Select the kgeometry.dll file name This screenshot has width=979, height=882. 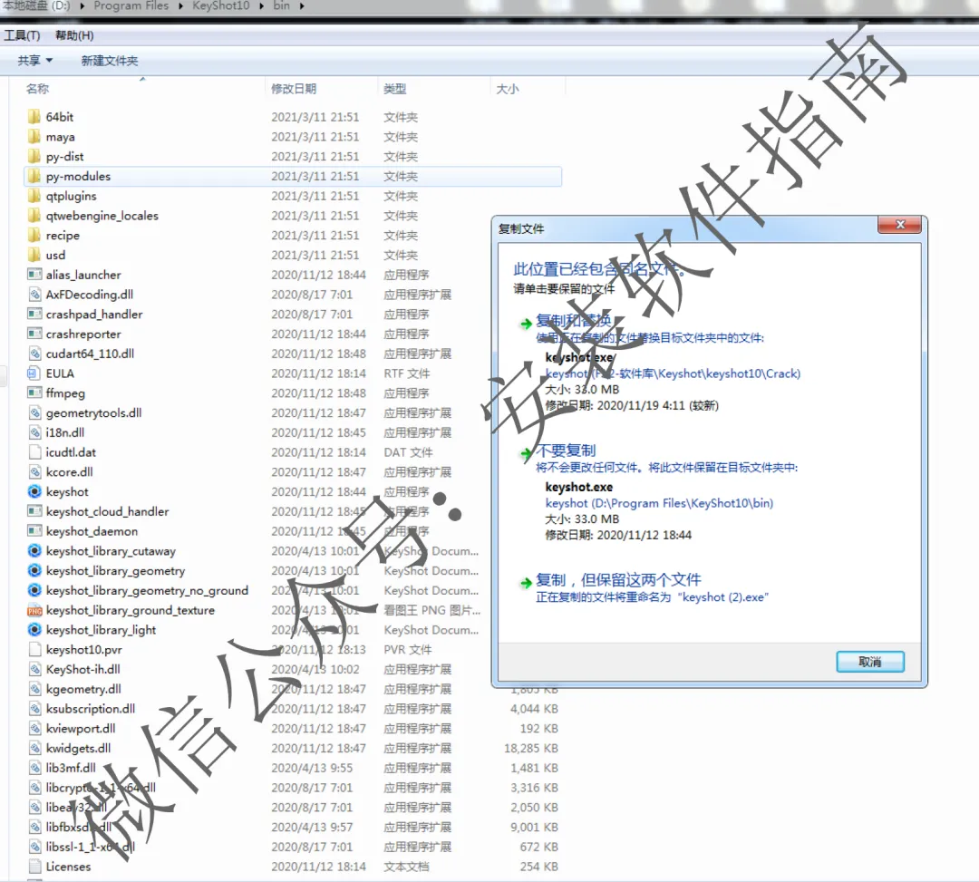click(83, 689)
